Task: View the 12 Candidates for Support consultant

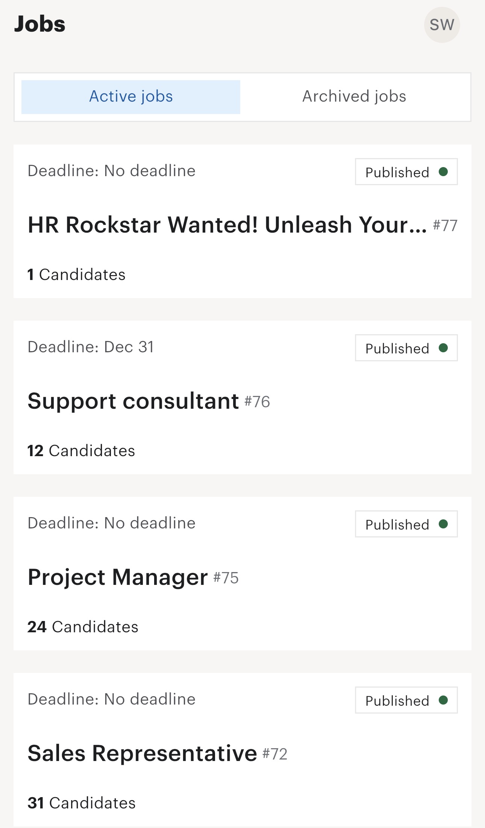Action: pyautogui.click(x=81, y=451)
